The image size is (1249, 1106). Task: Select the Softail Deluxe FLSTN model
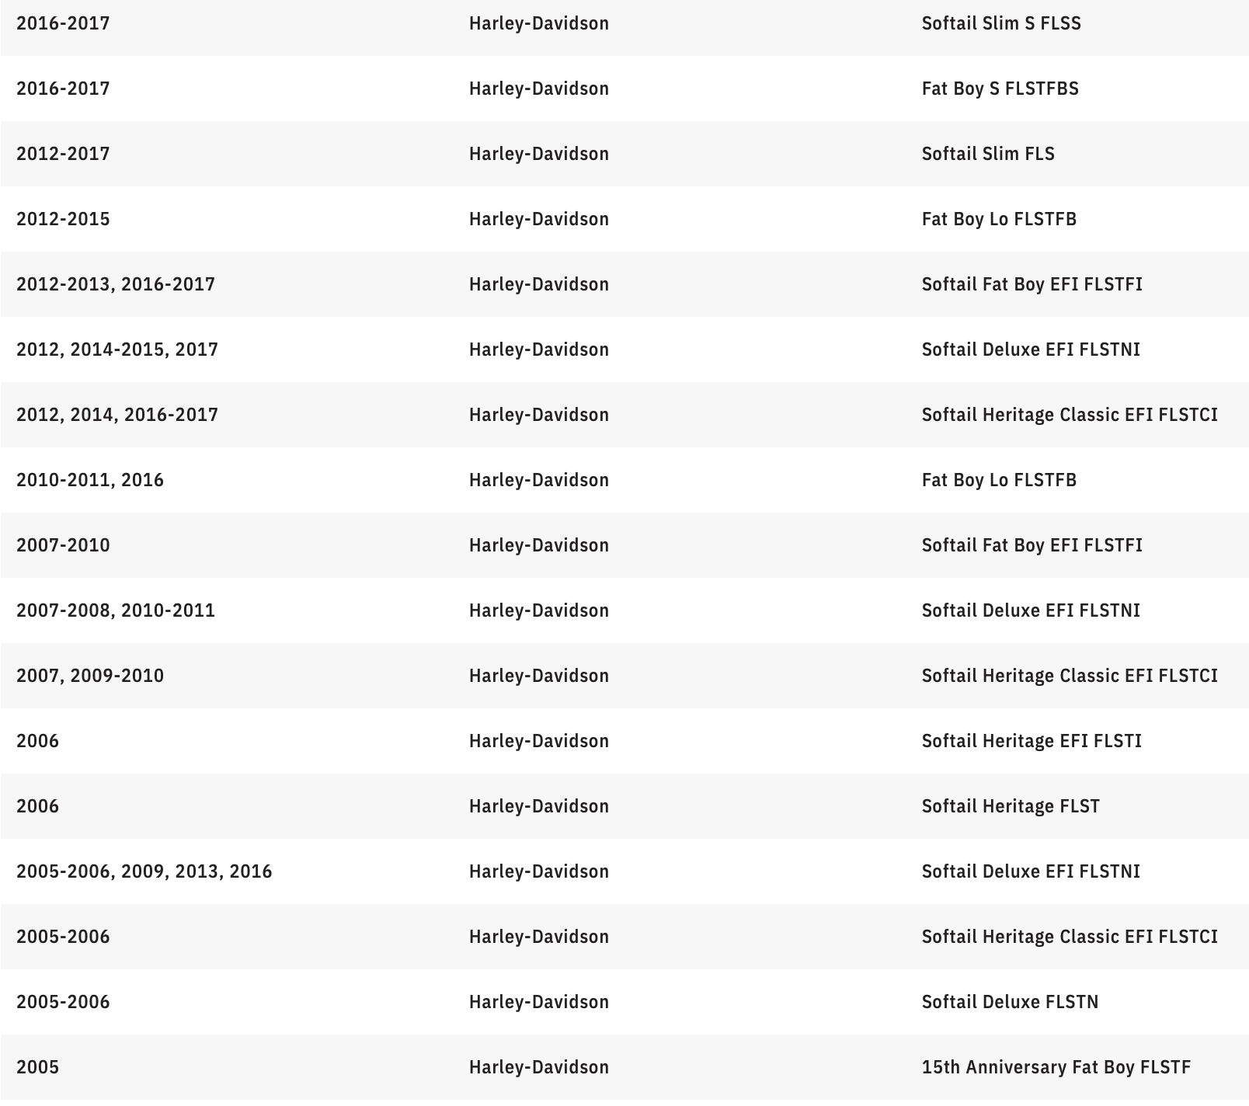[1010, 1002]
